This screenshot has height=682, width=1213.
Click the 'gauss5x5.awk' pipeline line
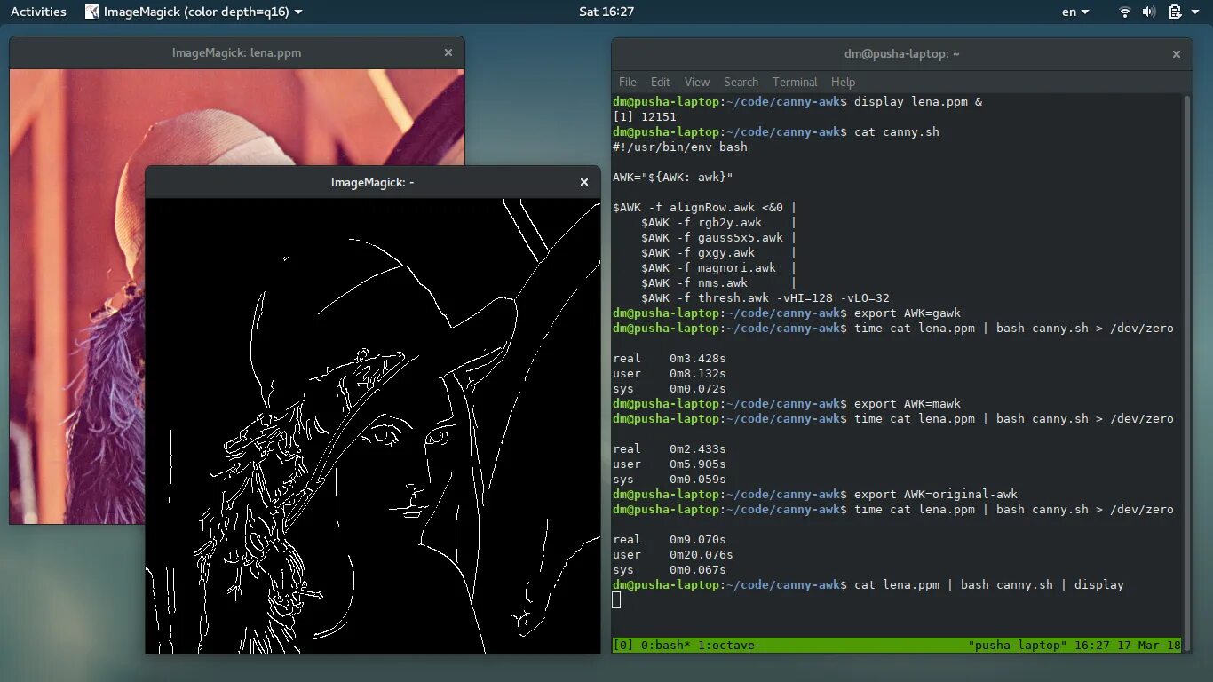(x=719, y=238)
